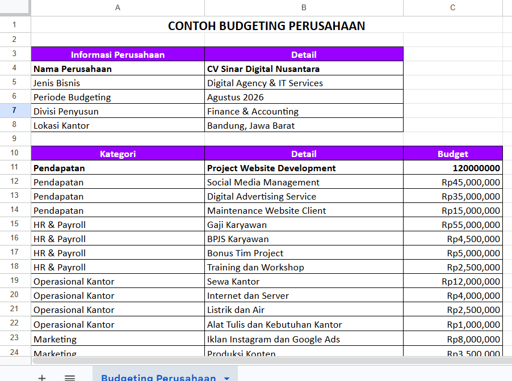The image size is (512, 381).
Task: Select the Budget header cell
Action: click(453, 153)
